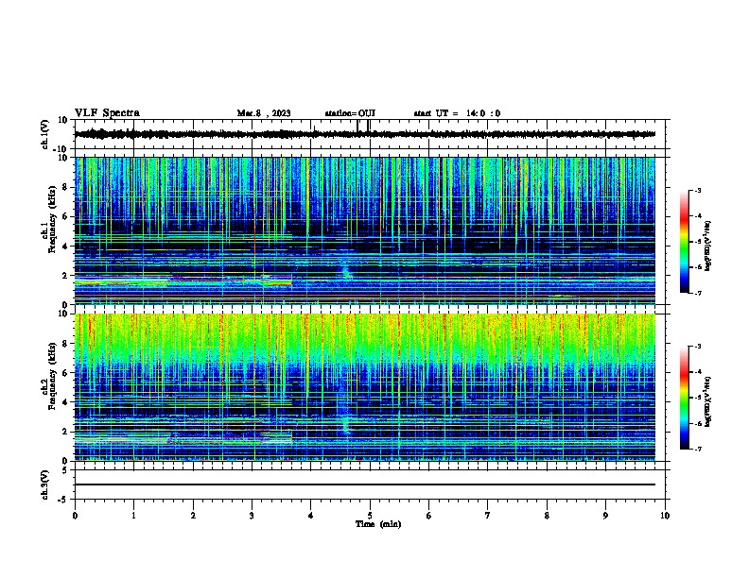Click the ch.2 frequency spectrogram plot
Screen dimensions: 749x578
[365, 387]
